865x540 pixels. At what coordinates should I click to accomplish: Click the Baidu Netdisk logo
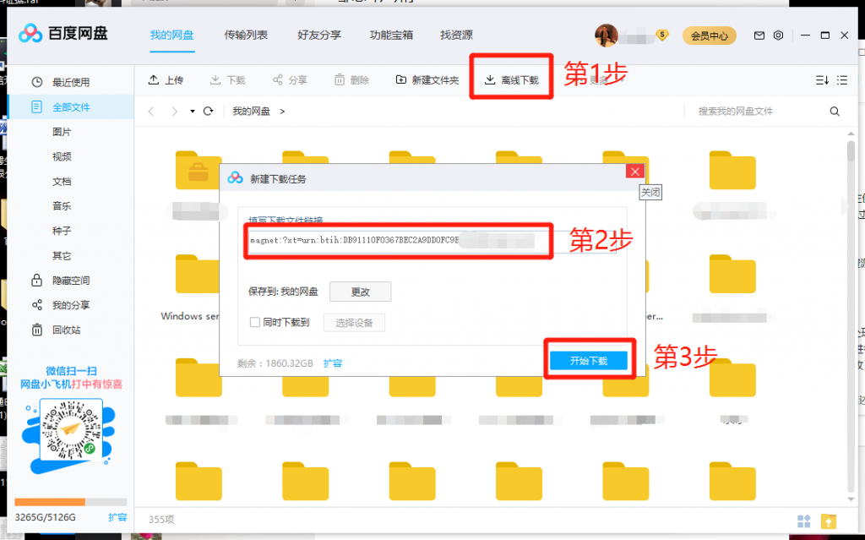(63, 34)
